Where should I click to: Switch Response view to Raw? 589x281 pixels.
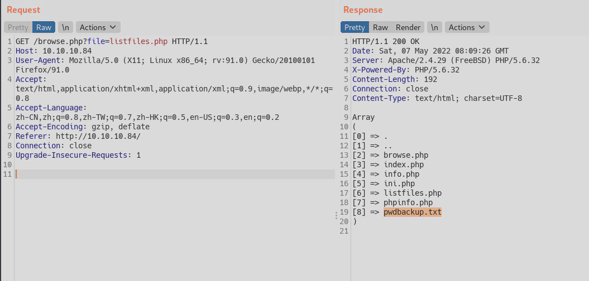(380, 27)
